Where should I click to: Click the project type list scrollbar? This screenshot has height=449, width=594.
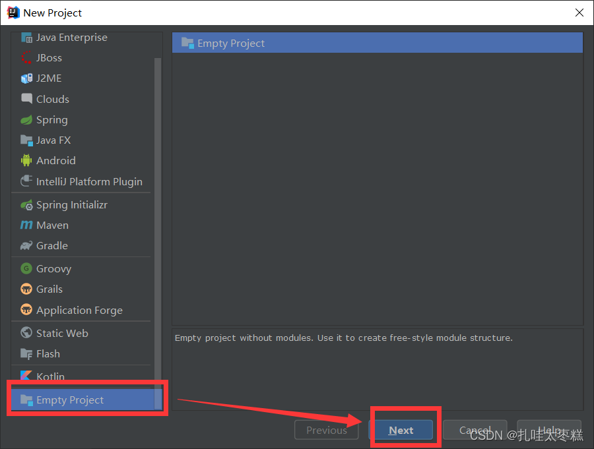tap(158, 233)
